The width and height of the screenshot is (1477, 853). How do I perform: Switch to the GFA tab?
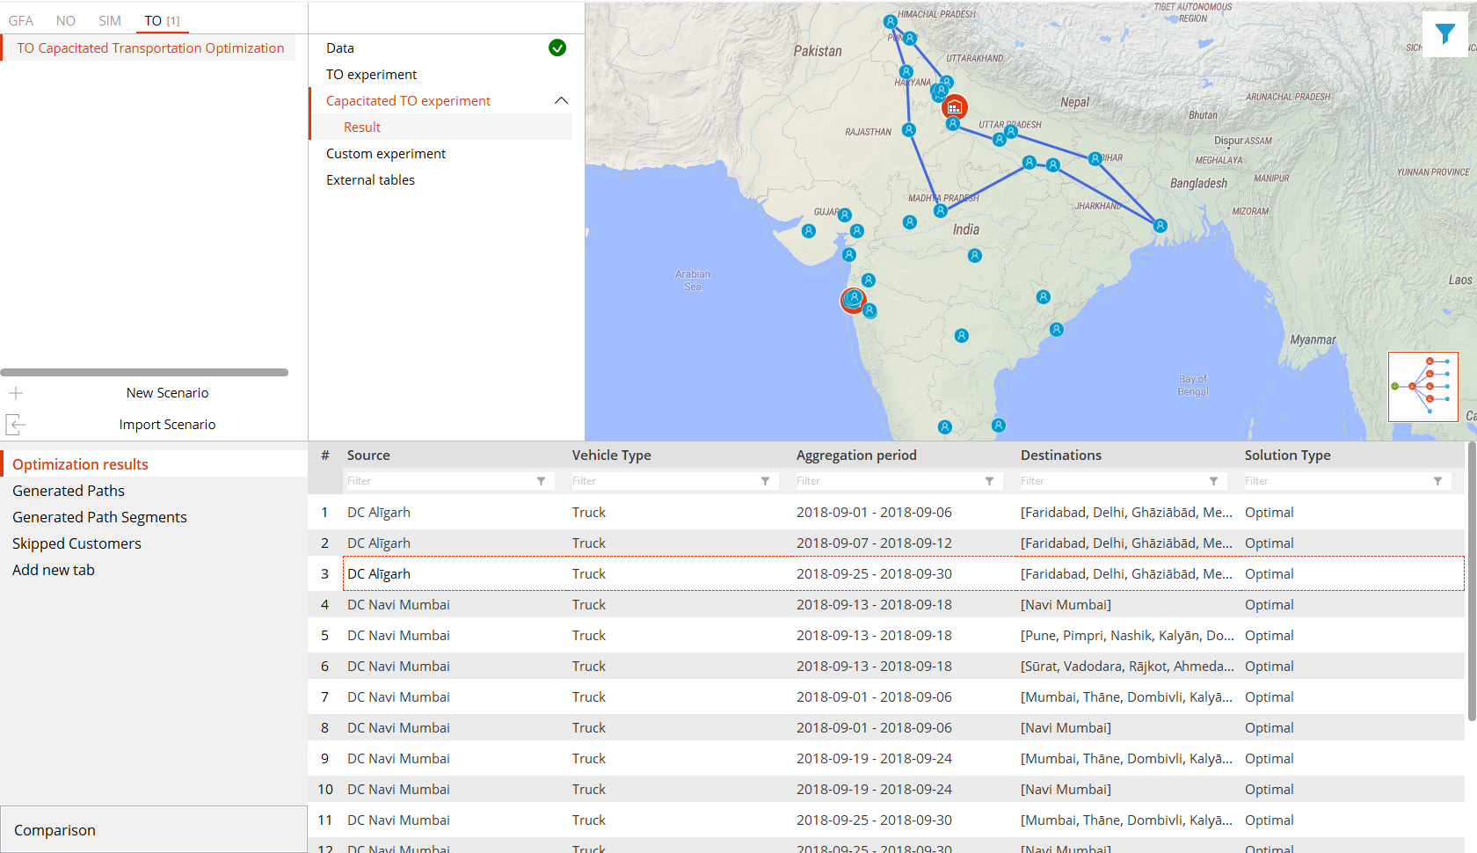[21, 20]
